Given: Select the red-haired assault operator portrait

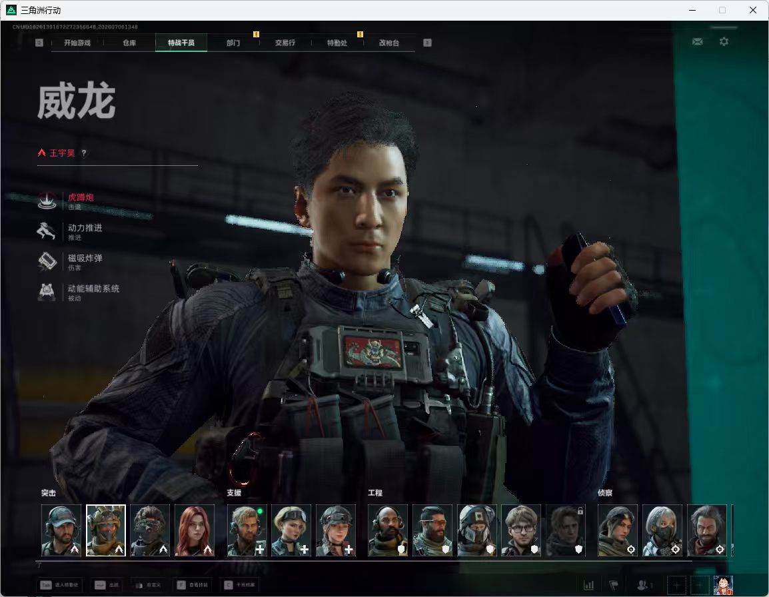Looking at the screenshot, I should coord(195,530).
